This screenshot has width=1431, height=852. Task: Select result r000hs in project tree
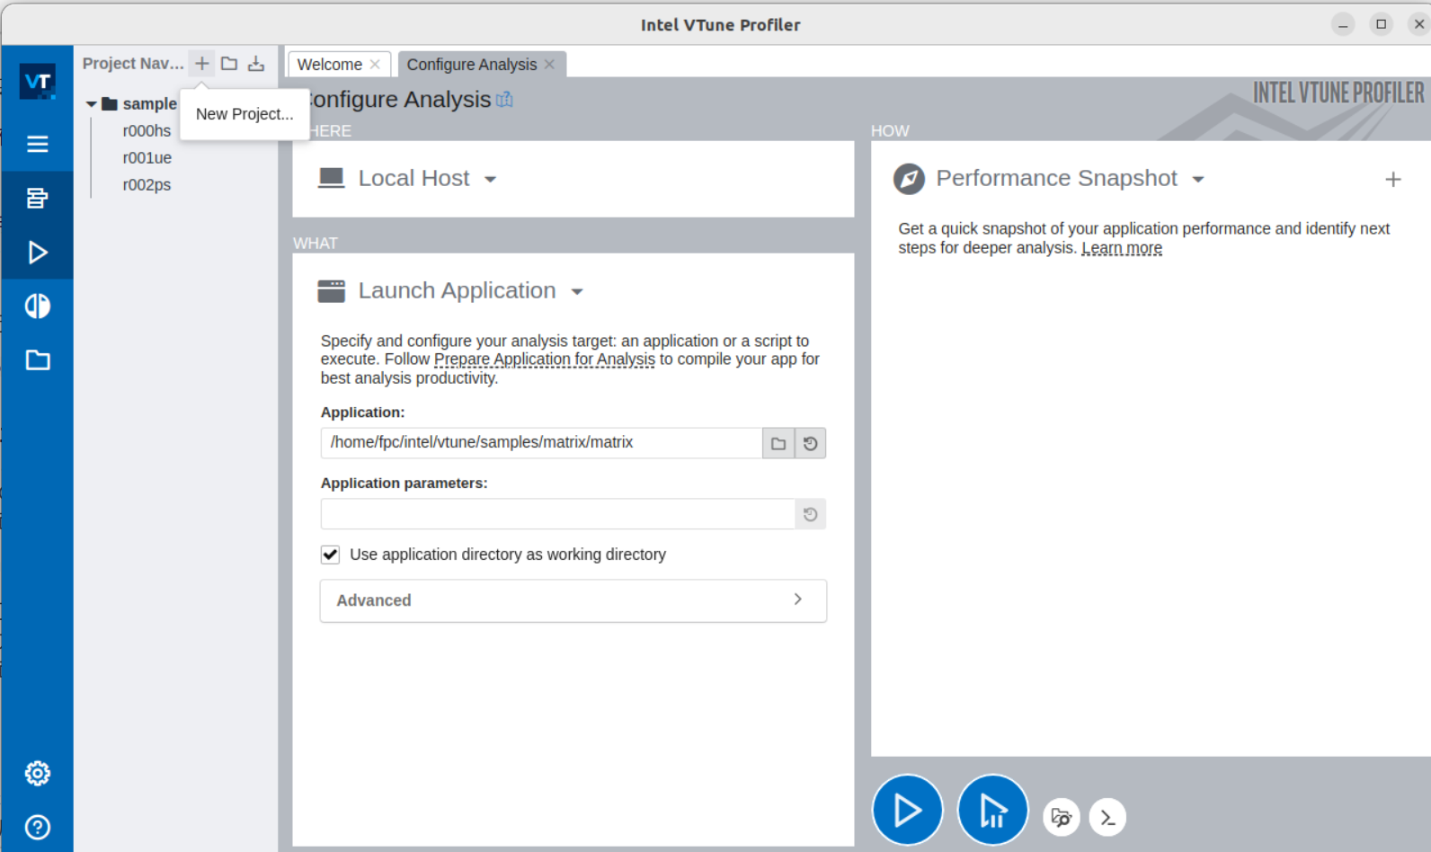[x=147, y=131]
